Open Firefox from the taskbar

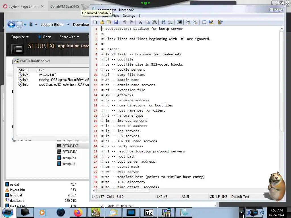78,212
